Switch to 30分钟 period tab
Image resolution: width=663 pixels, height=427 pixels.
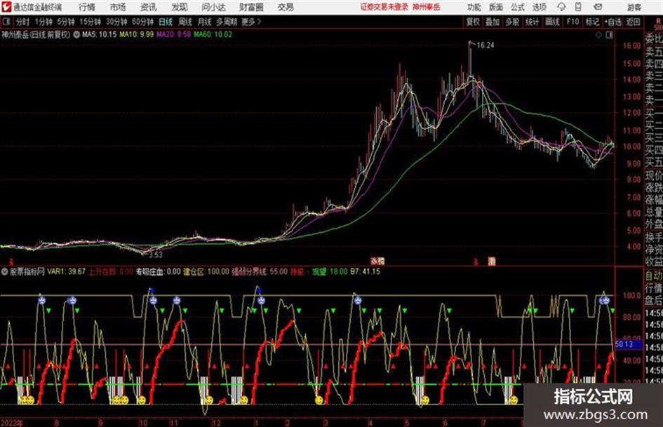point(116,22)
